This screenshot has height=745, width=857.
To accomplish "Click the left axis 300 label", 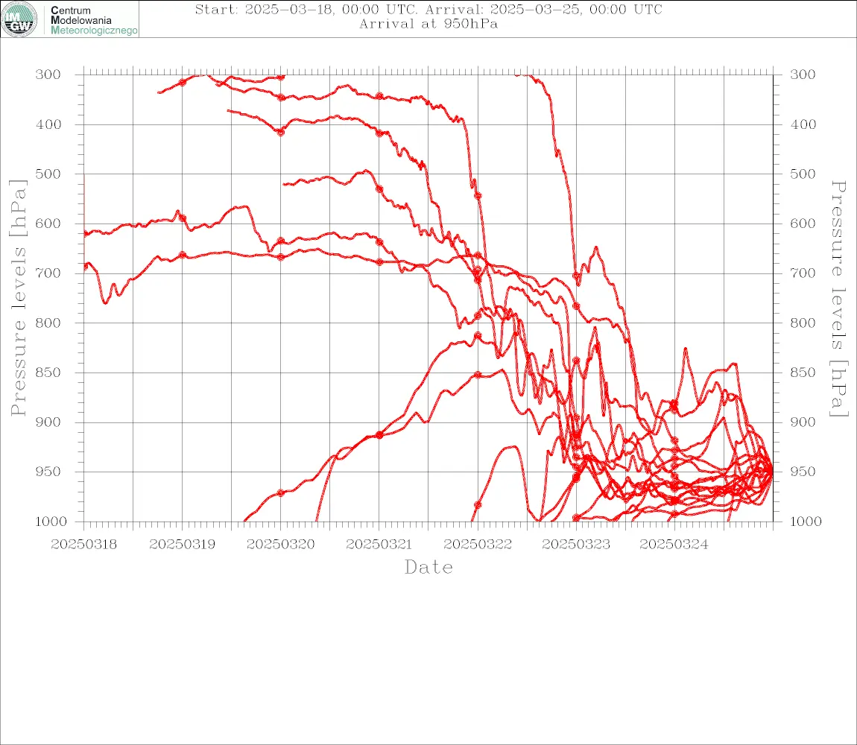I will tap(48, 74).
